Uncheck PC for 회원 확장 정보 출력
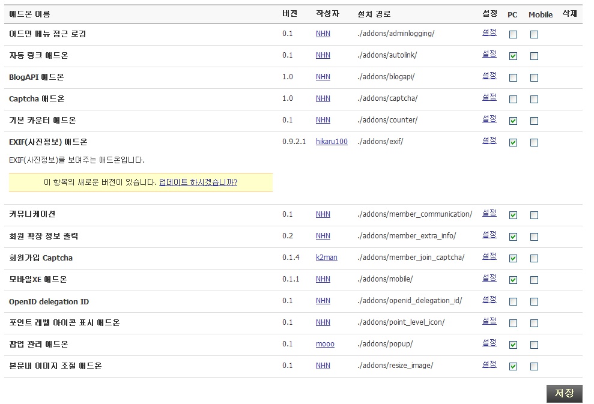 (513, 237)
